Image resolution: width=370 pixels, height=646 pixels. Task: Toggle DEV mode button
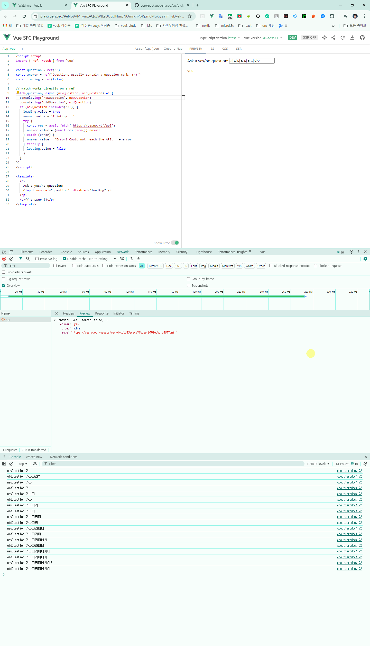tap(292, 38)
